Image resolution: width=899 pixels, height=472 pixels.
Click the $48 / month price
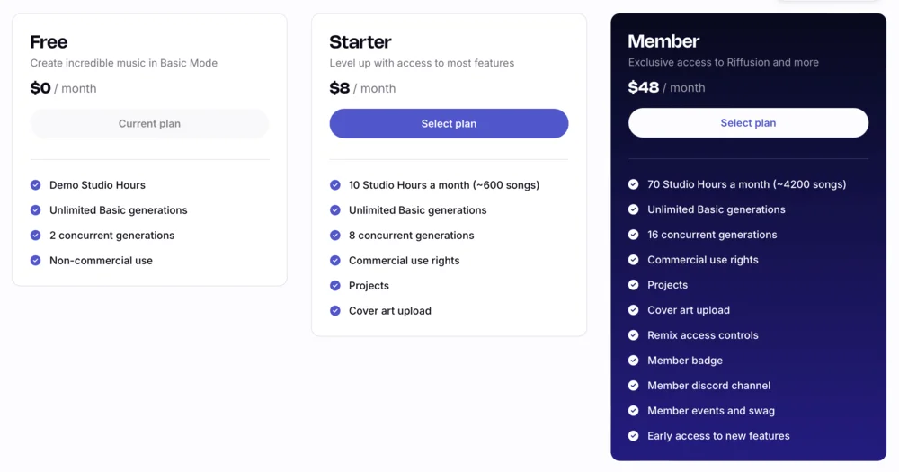tap(666, 87)
